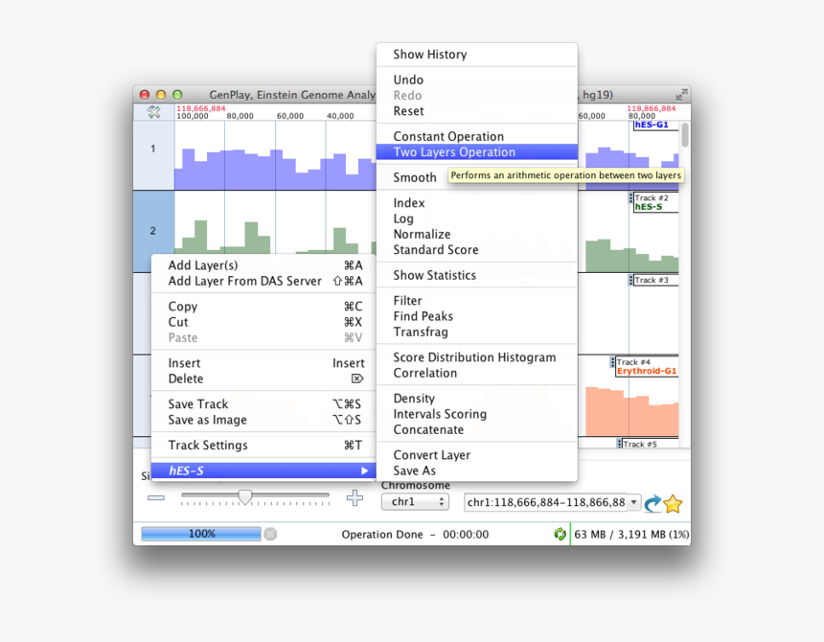Screen dimensions: 824x642
Task: Click the hES-S track name label
Action: [x=649, y=206]
